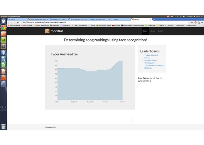Open the Contact nav link
The width and height of the screenshot is (204, 145).
160,31
